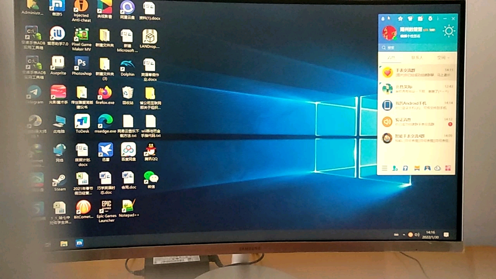Open the taskbar clock showing 14:16
The height and width of the screenshot is (279, 496).
click(430, 235)
